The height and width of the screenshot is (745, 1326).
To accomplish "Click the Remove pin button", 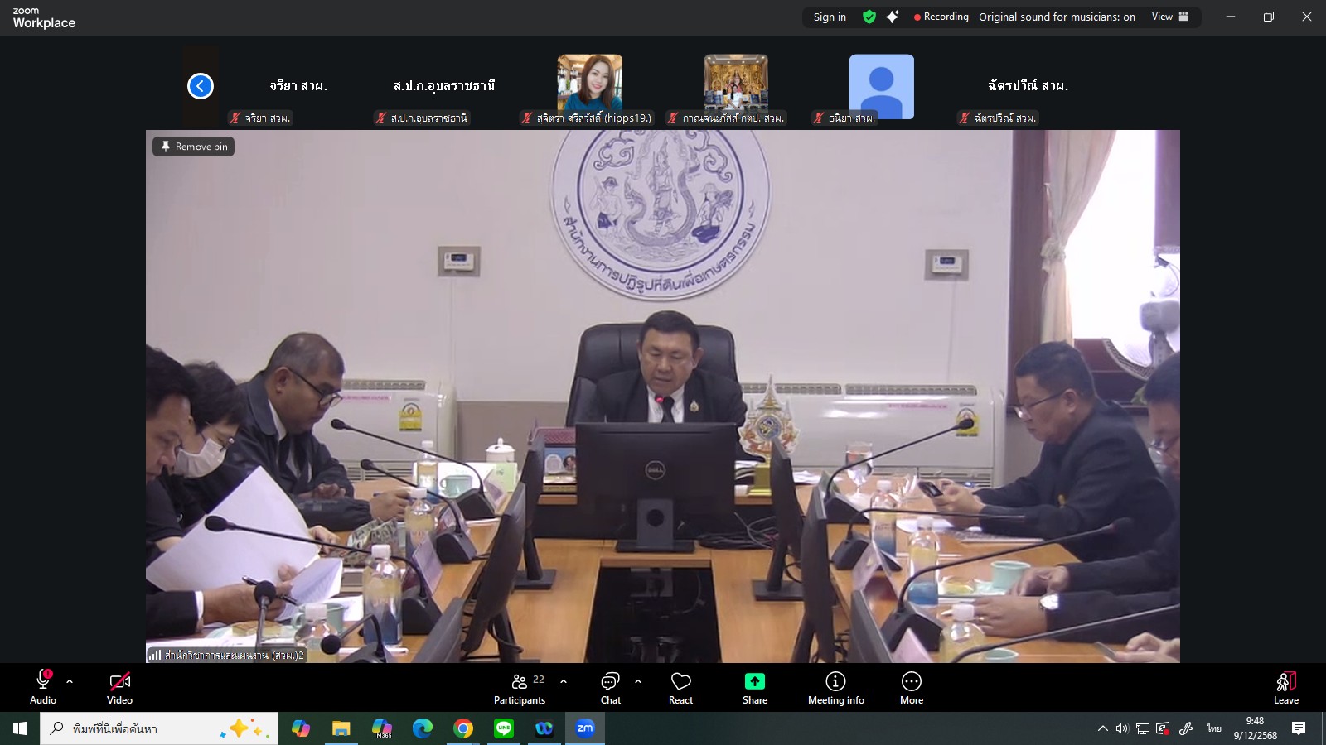I will click(194, 147).
